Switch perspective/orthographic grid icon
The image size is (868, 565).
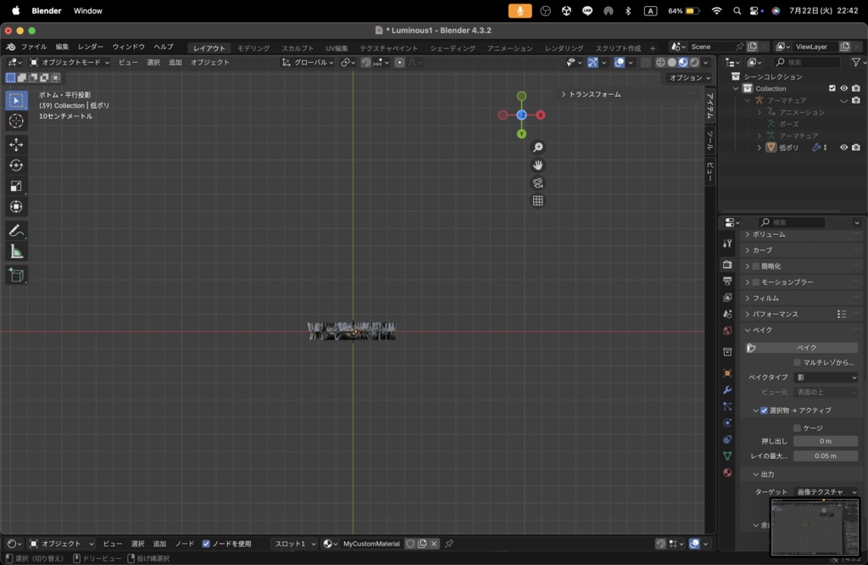click(537, 201)
